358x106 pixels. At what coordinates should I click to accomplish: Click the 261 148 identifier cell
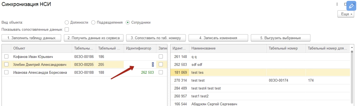pos(180,57)
